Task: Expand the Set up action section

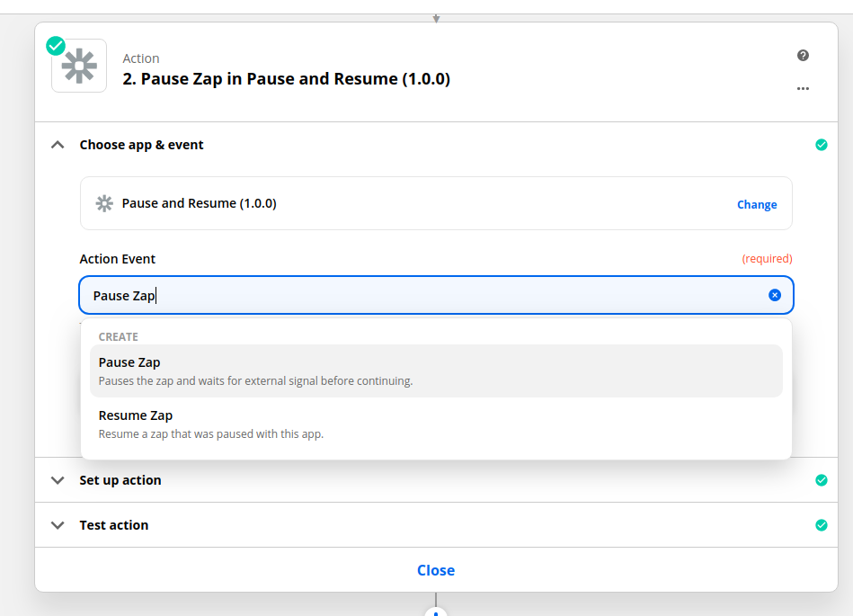Action: [x=58, y=480]
